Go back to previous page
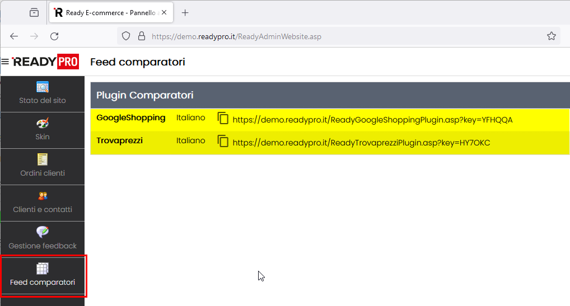This screenshot has height=306, width=570. [x=14, y=36]
